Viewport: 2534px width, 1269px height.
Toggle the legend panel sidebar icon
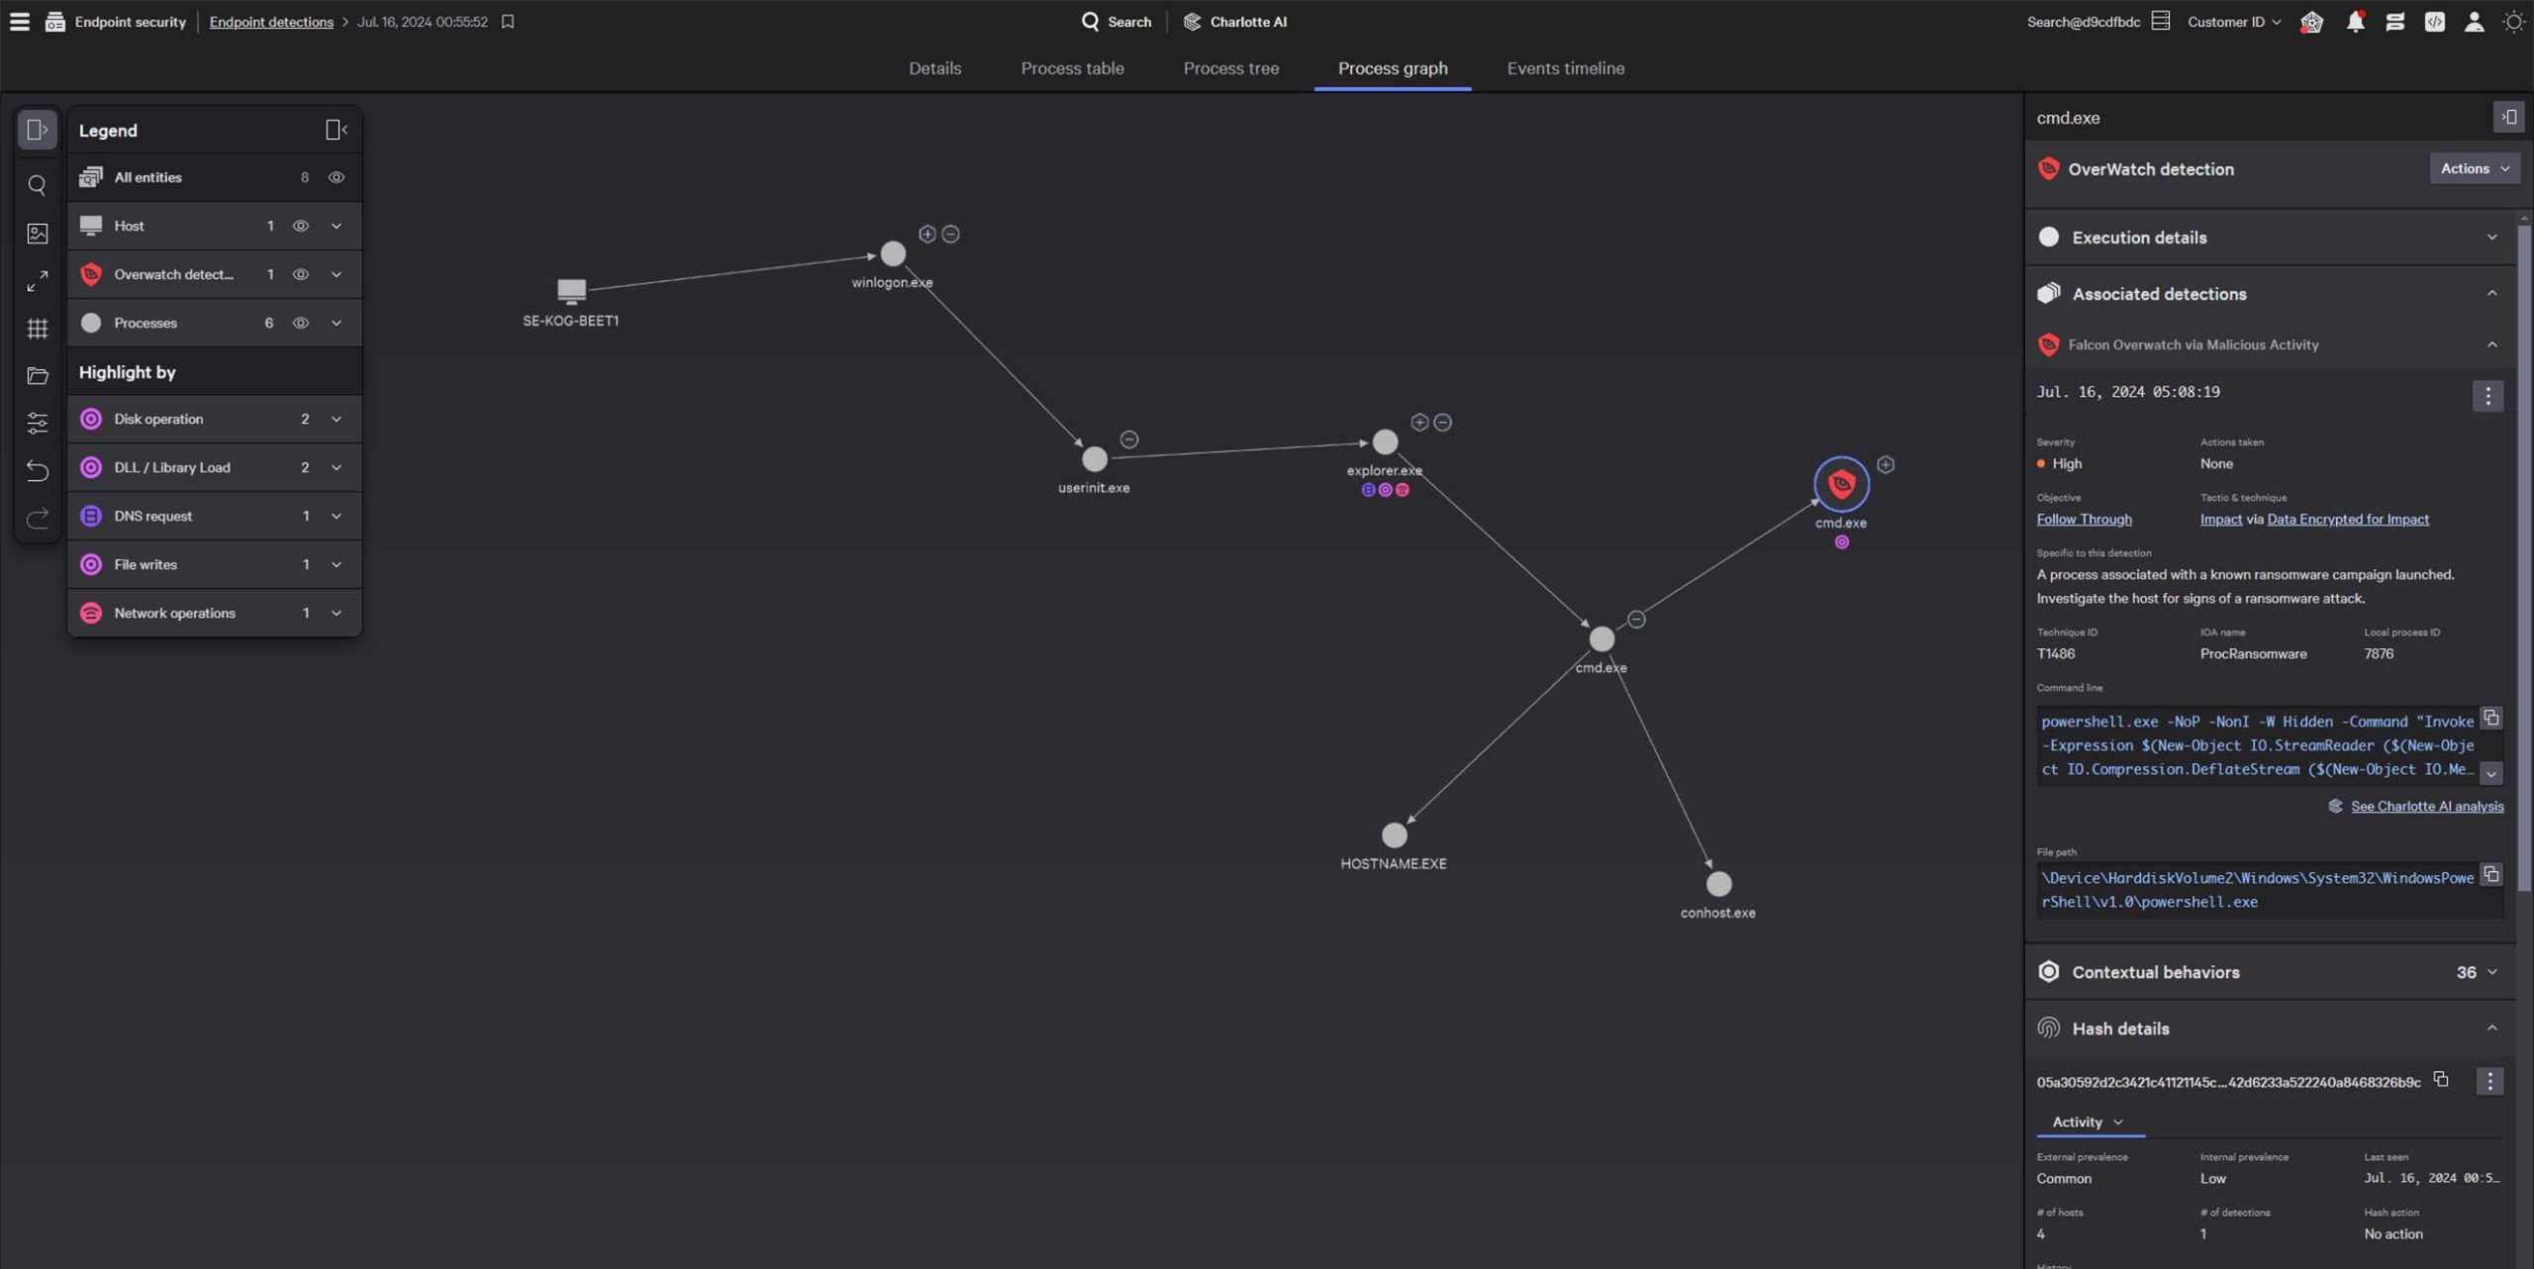click(37, 130)
